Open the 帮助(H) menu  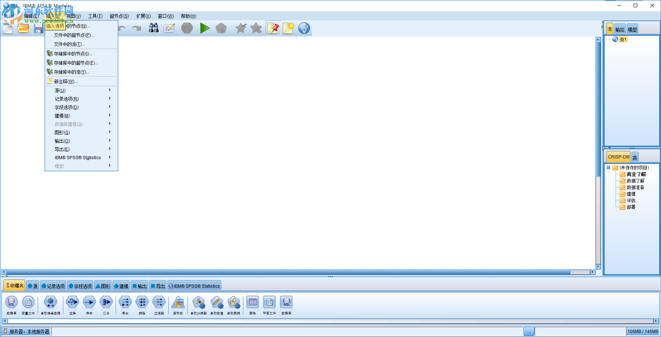[x=188, y=16]
